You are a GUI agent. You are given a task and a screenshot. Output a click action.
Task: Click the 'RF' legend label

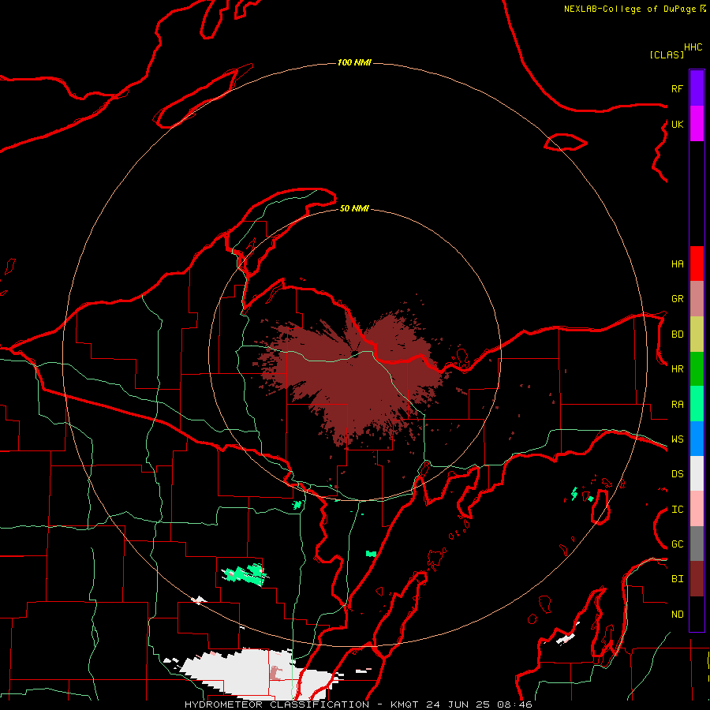[x=677, y=89]
